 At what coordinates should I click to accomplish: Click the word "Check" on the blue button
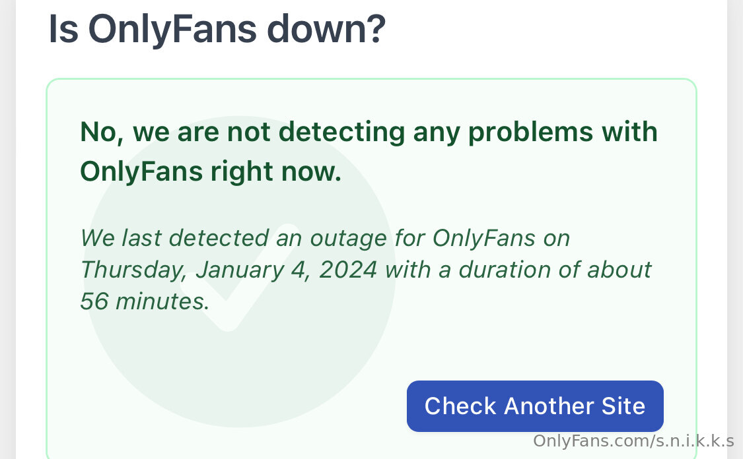click(x=460, y=406)
